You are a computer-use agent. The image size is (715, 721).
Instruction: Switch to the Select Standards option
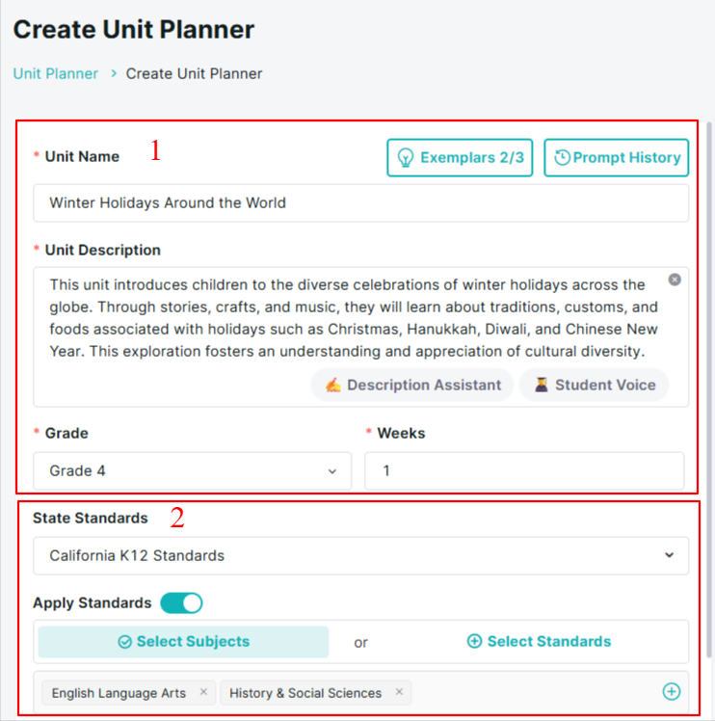point(539,641)
